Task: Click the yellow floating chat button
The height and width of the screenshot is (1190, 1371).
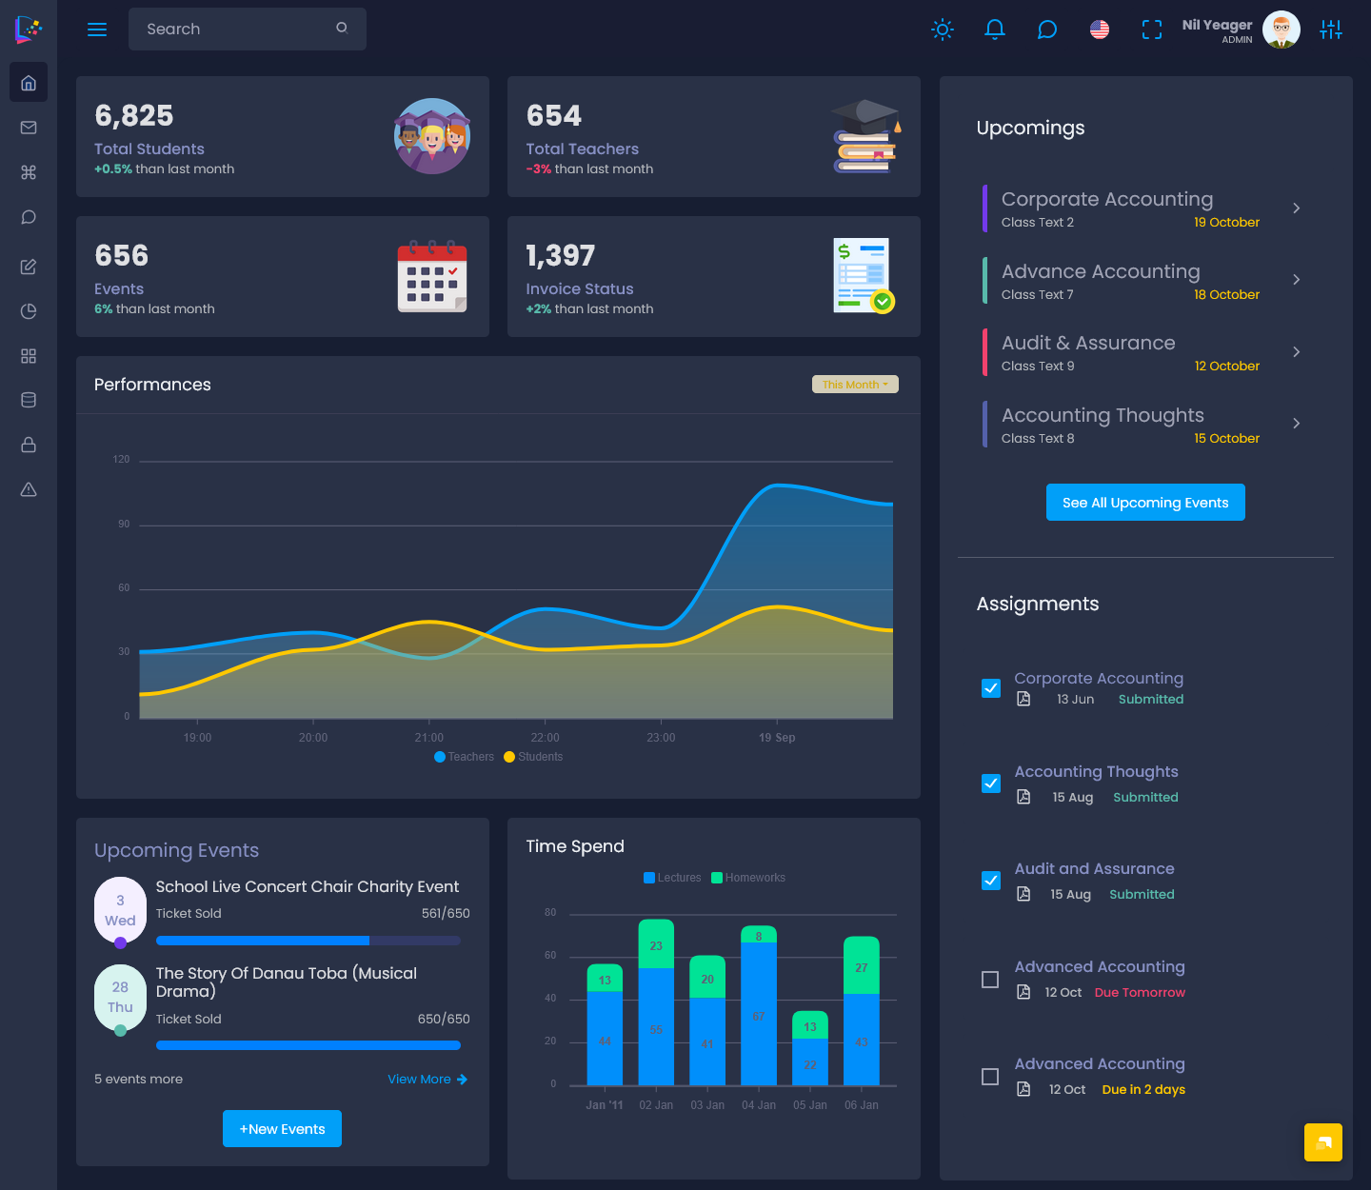Action: [x=1322, y=1141]
